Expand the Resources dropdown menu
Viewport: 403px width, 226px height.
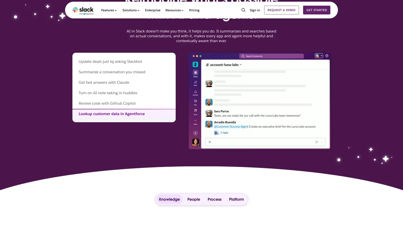pyautogui.click(x=174, y=10)
